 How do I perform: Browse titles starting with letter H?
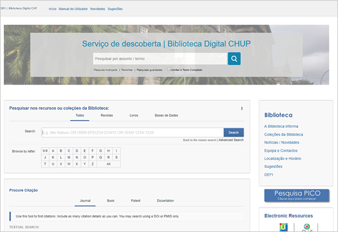click(x=108, y=150)
